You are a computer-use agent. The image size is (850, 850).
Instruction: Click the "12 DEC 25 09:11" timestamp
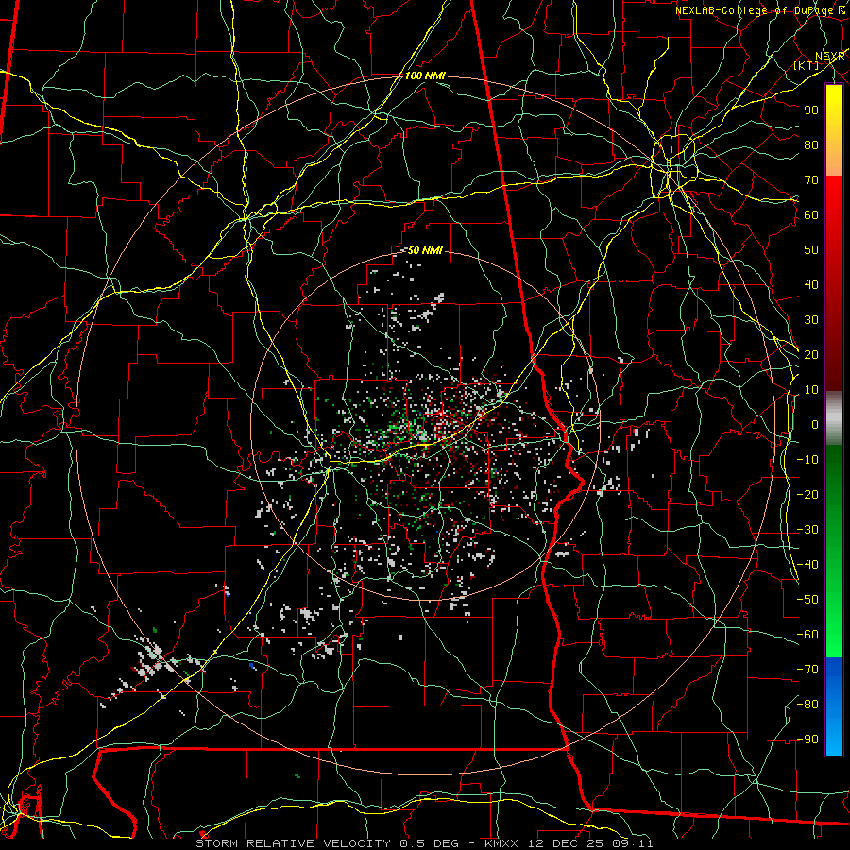(x=589, y=843)
